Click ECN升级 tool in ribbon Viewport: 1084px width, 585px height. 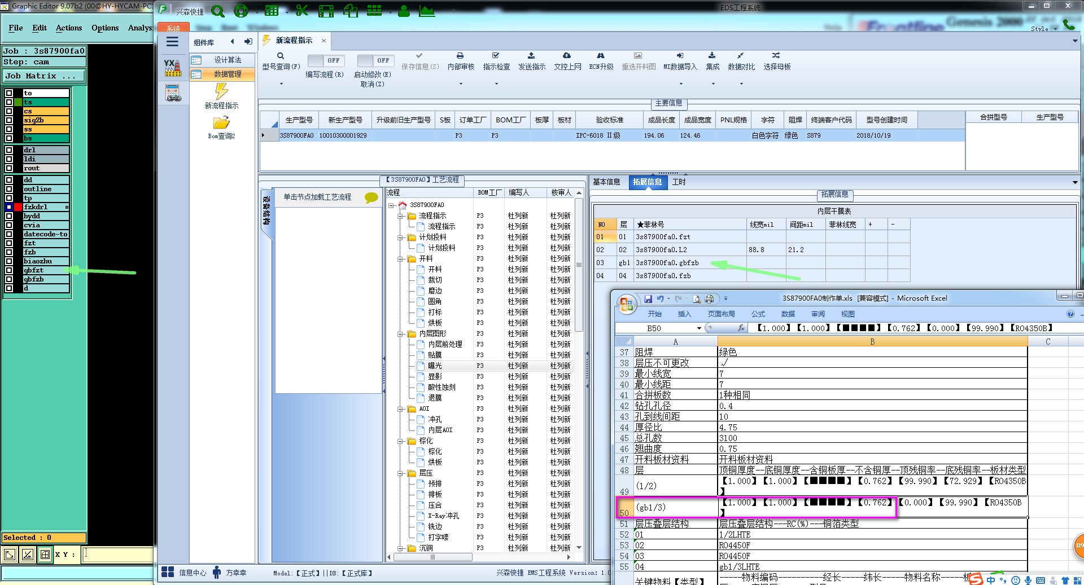click(x=601, y=61)
